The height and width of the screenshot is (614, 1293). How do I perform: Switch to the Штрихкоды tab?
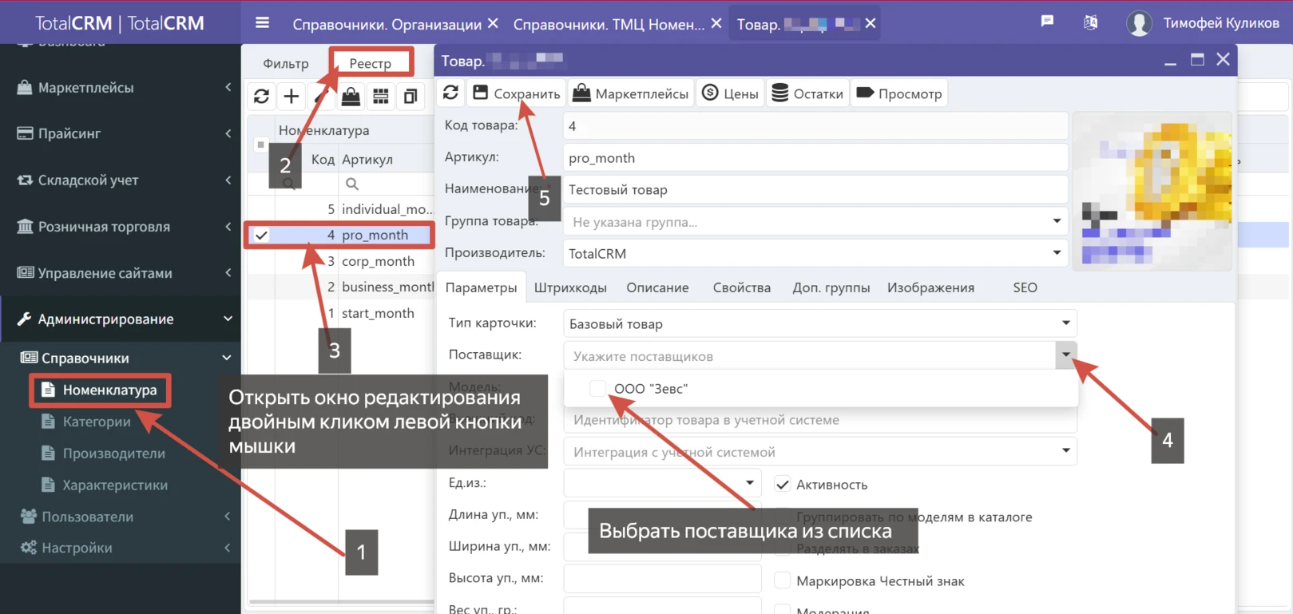click(570, 287)
